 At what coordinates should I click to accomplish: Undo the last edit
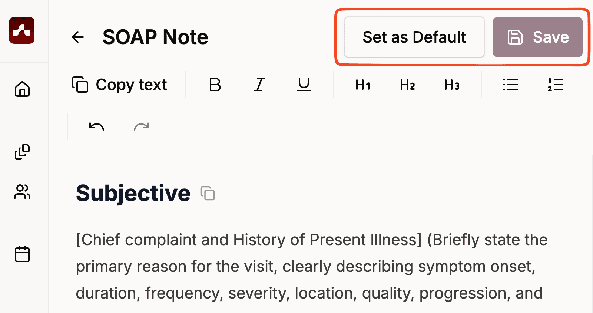pyautogui.click(x=97, y=127)
